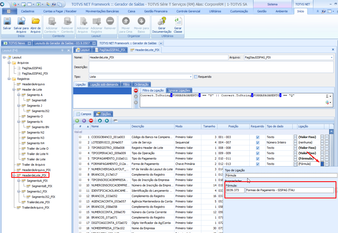Close the Layout (F4) side panel
Viewport: 338px width, 233px height.
(x=68, y=50)
